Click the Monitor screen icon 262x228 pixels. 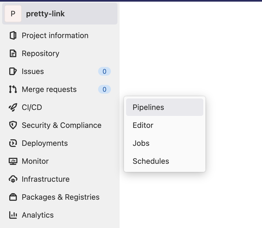13,161
